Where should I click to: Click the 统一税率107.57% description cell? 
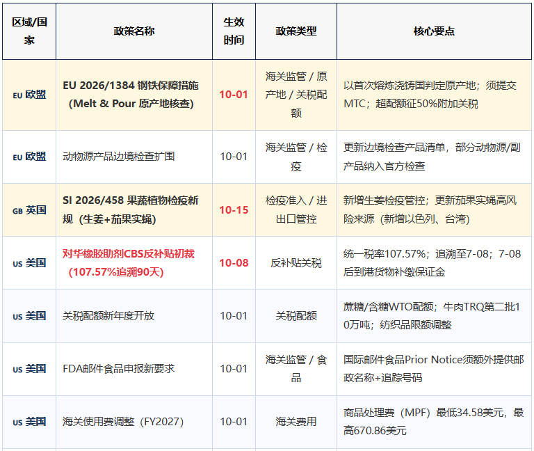click(x=432, y=263)
